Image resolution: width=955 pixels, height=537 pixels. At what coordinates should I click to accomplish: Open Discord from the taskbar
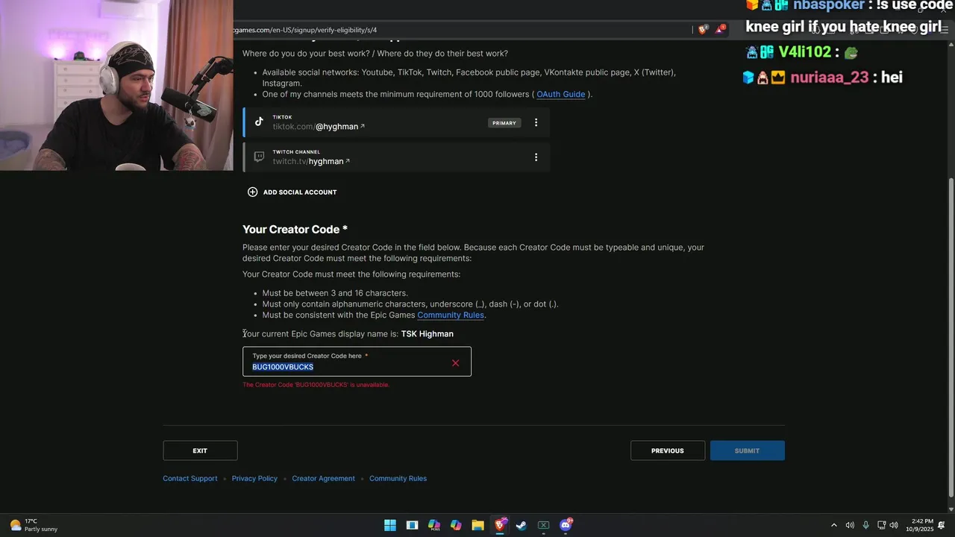point(566,525)
